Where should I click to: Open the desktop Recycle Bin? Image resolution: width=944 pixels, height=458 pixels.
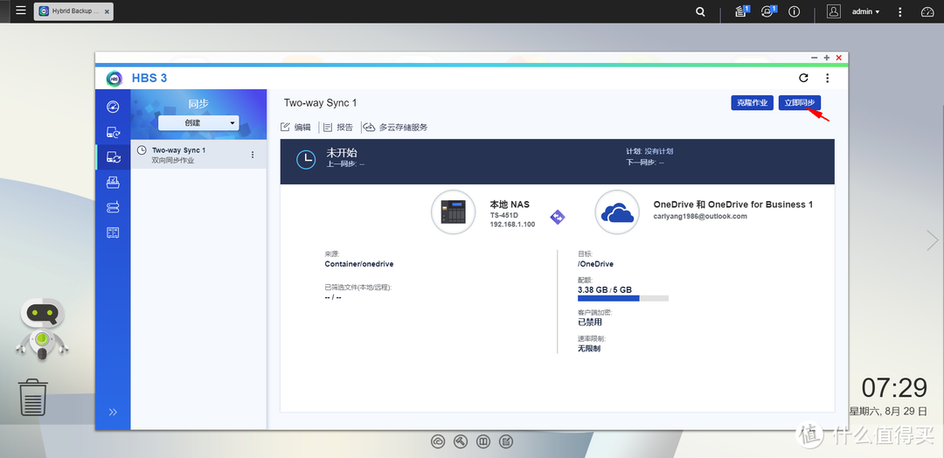click(33, 397)
